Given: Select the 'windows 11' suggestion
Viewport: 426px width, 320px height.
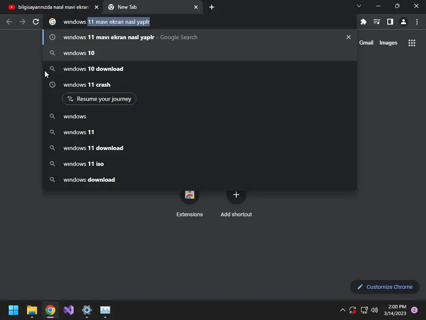Looking at the screenshot, I should (x=200, y=132).
